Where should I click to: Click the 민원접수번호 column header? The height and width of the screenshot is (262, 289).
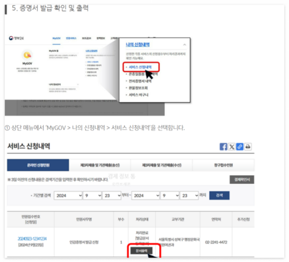pos(31,219)
